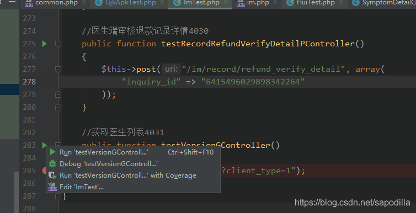Click $this on line 277

tap(114, 69)
